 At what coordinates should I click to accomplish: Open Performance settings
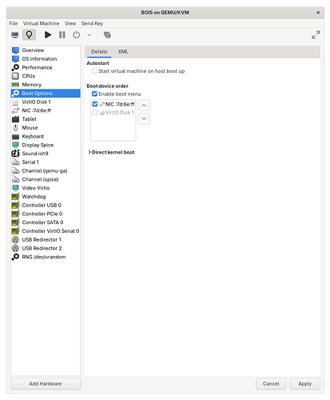[x=46, y=67]
